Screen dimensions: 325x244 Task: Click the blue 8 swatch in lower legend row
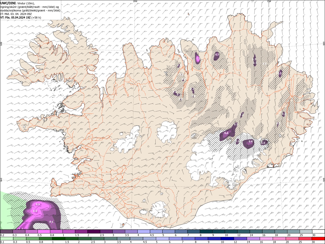[201, 239]
